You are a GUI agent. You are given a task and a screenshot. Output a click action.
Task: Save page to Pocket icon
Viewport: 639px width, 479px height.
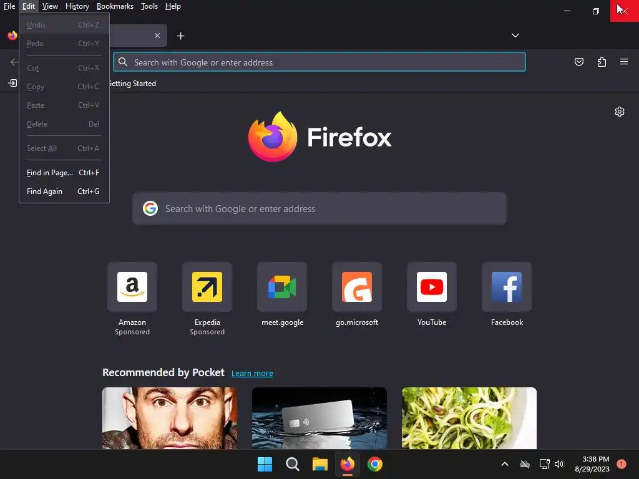click(578, 62)
